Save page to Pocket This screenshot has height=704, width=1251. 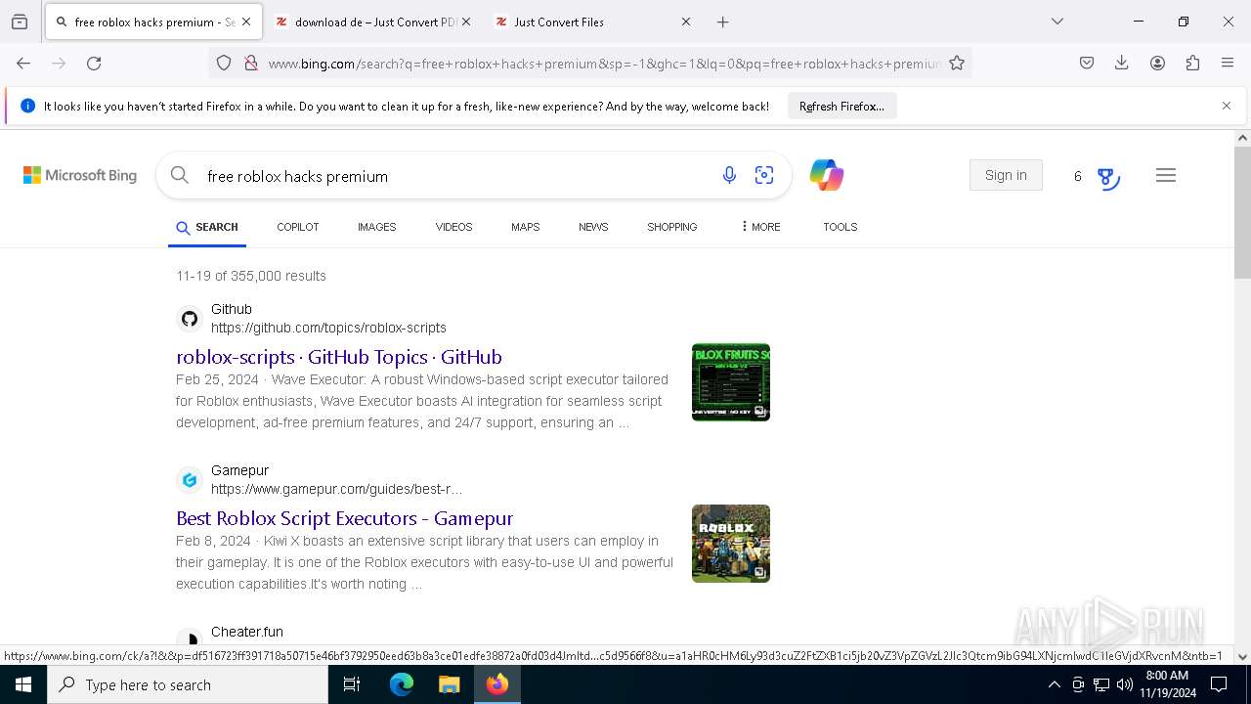tap(1087, 63)
